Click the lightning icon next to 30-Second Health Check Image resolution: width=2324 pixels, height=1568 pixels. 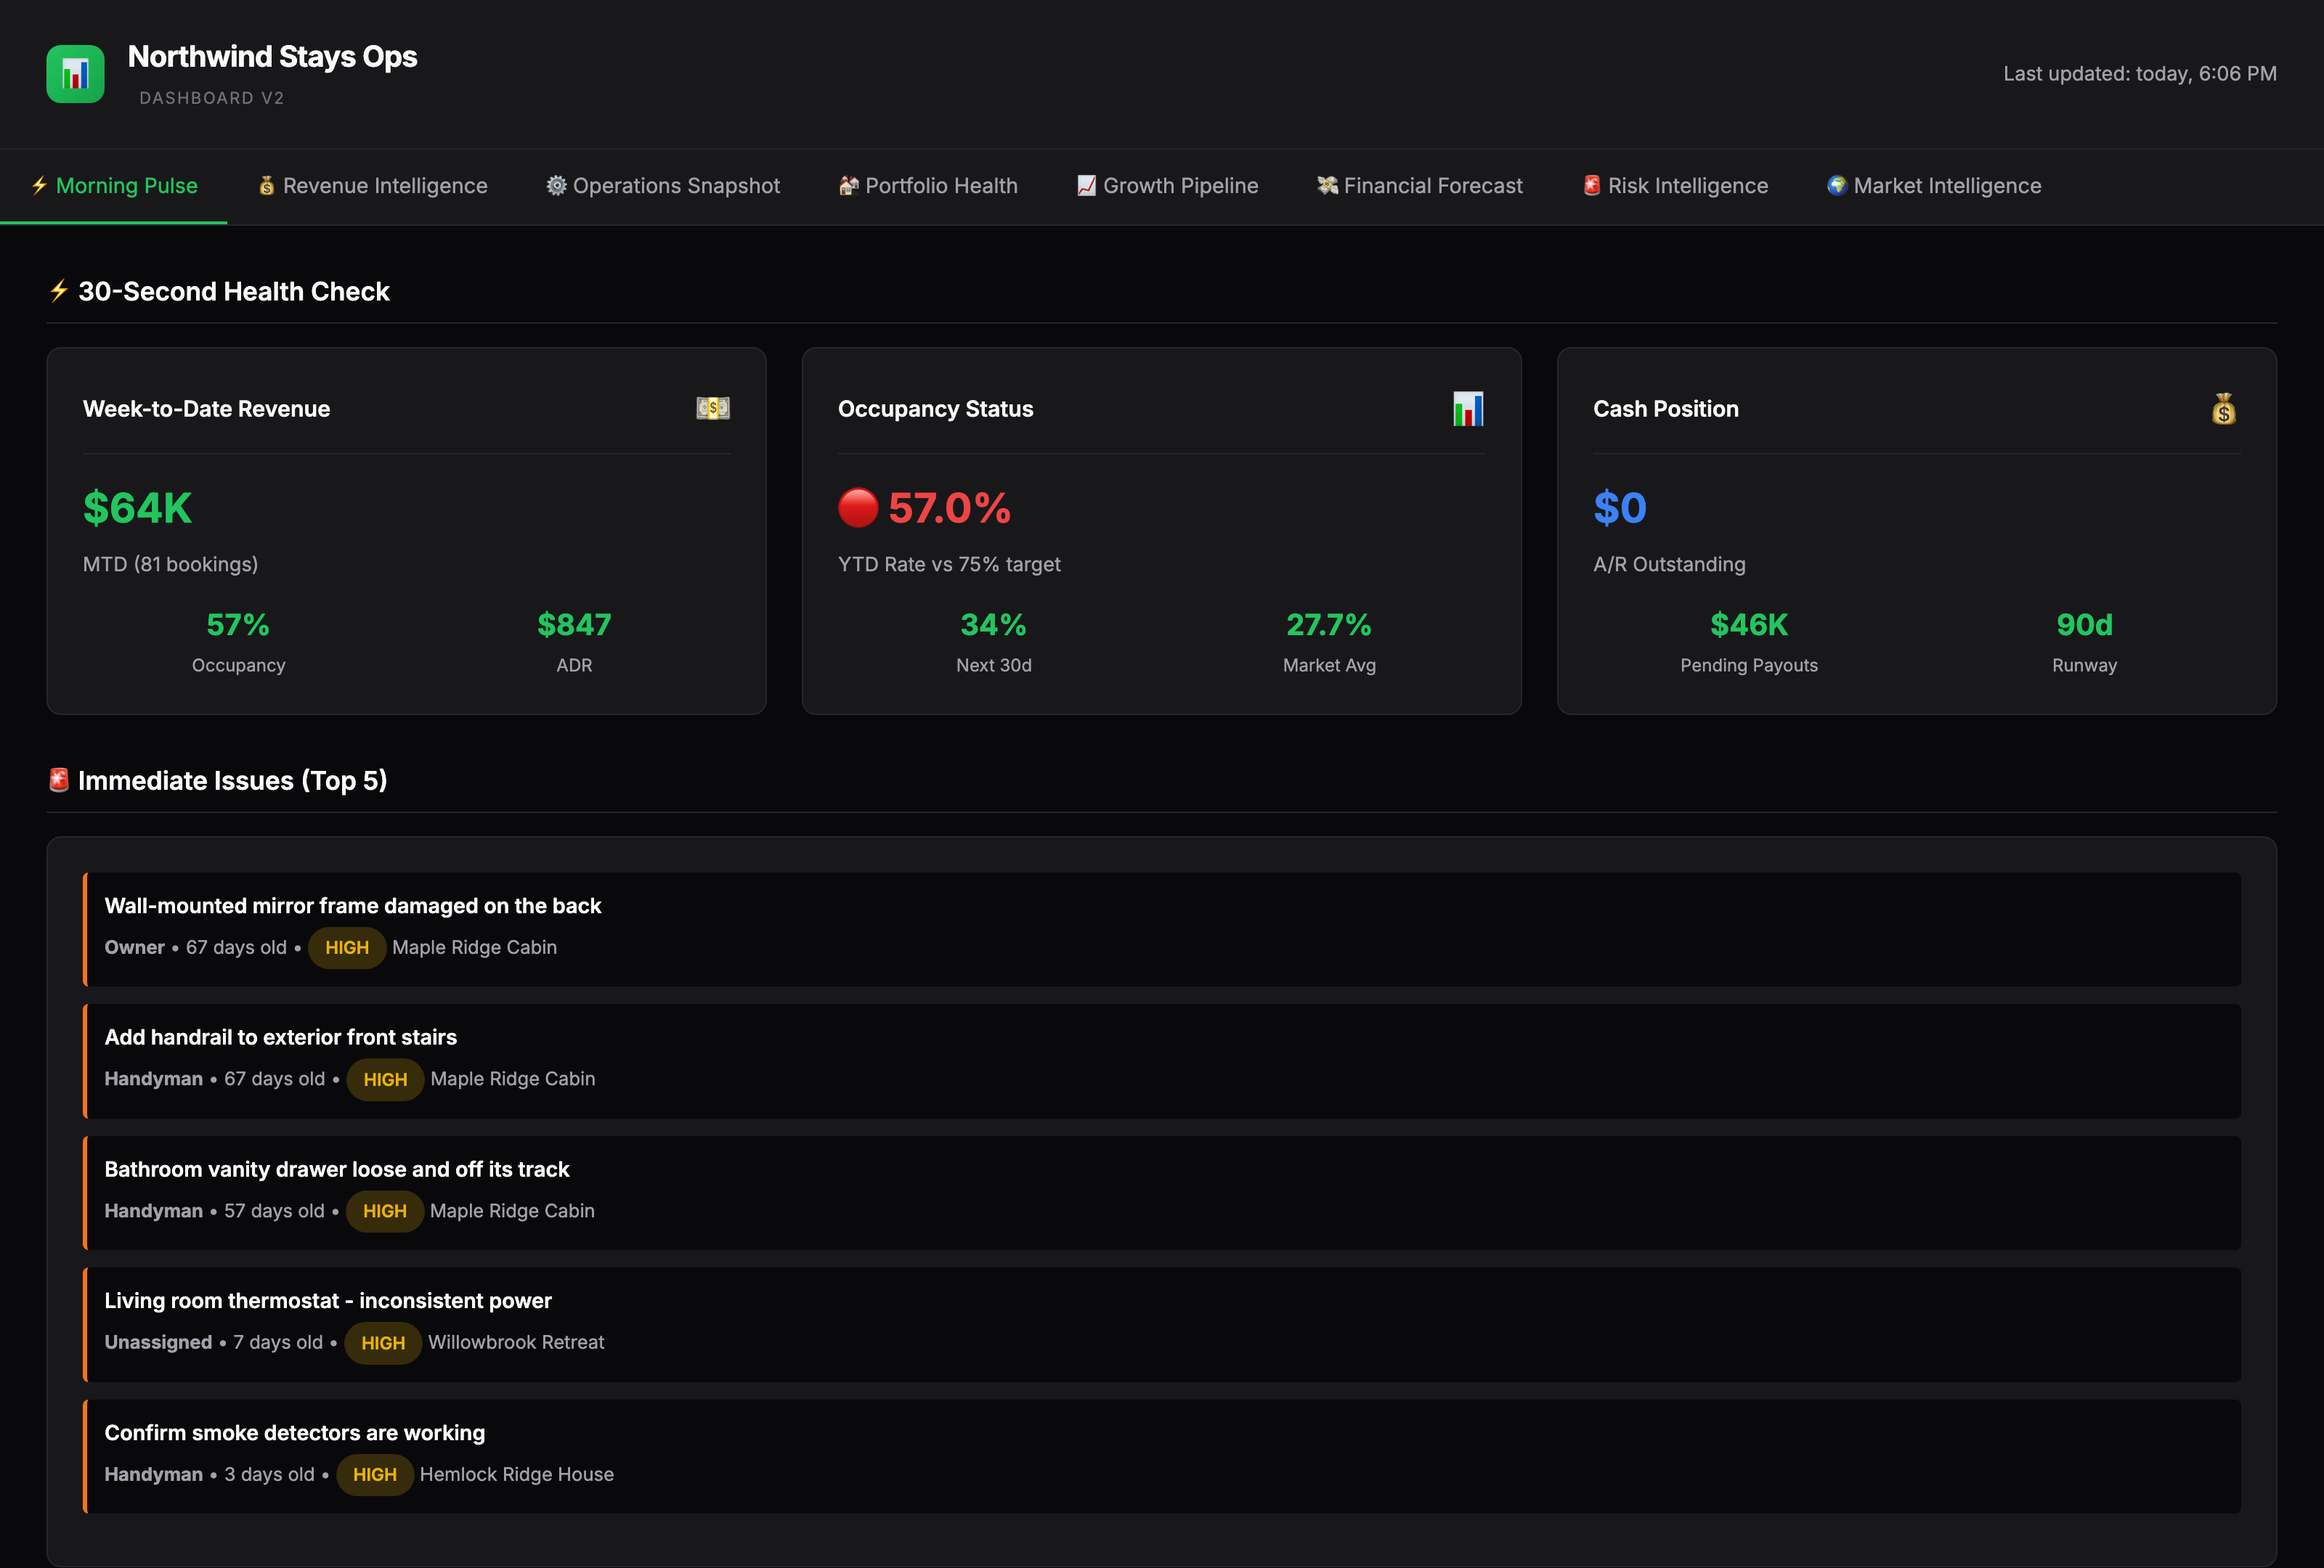tap(59, 291)
